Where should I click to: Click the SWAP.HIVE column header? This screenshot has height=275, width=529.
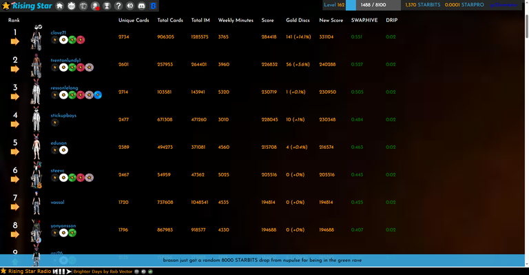pos(364,20)
